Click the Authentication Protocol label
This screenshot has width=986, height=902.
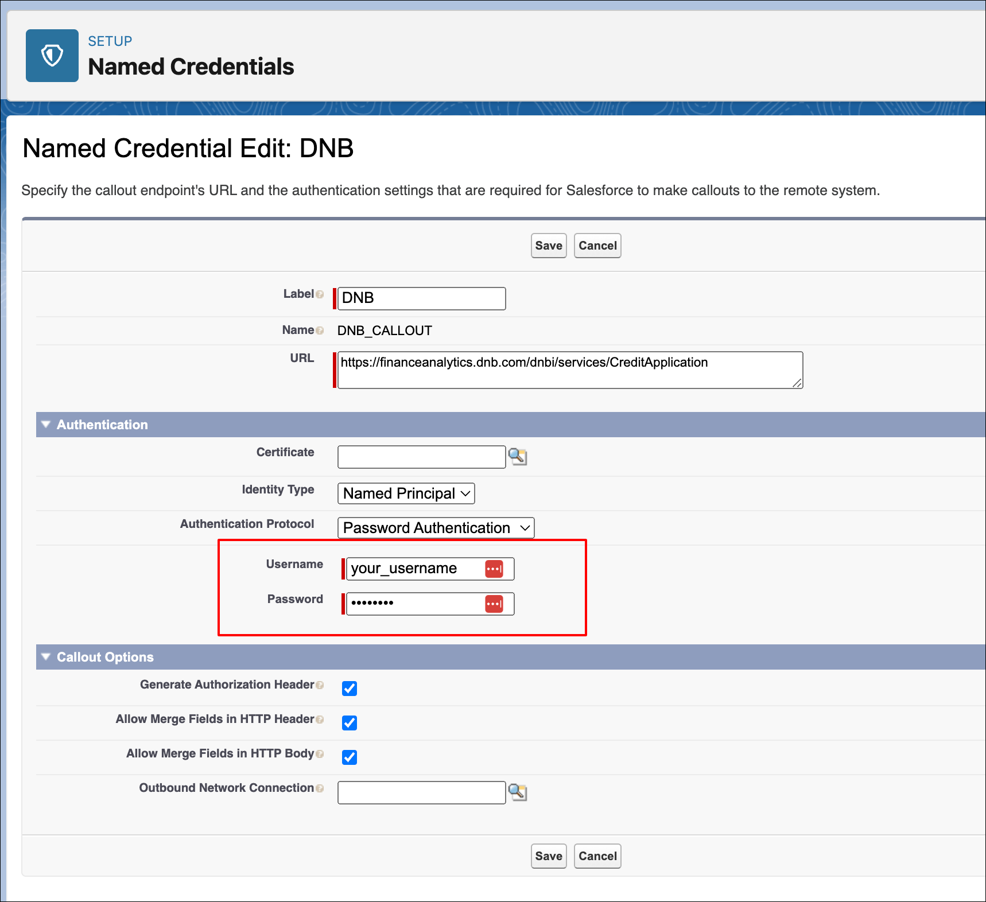tap(247, 524)
